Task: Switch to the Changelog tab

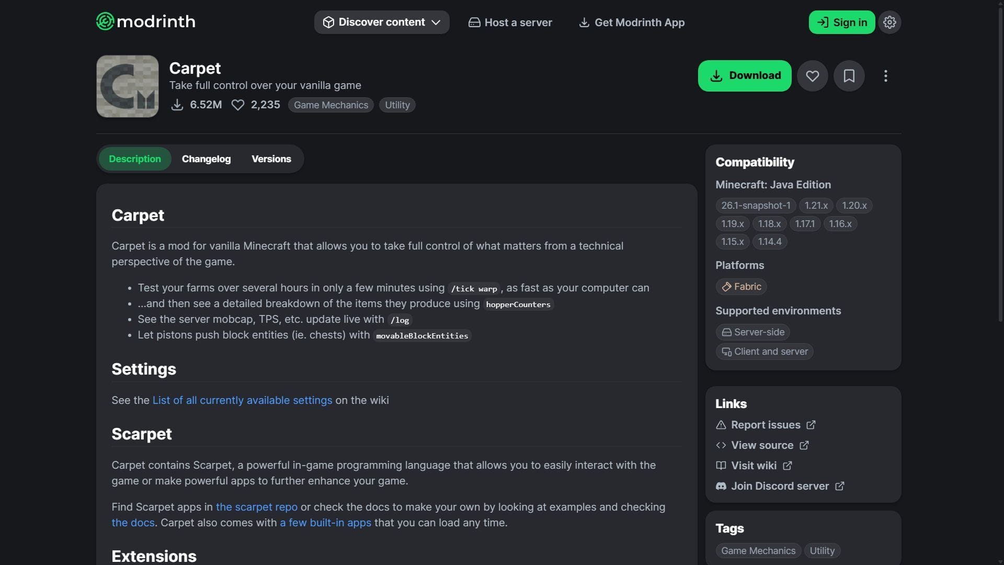Action: point(206,159)
